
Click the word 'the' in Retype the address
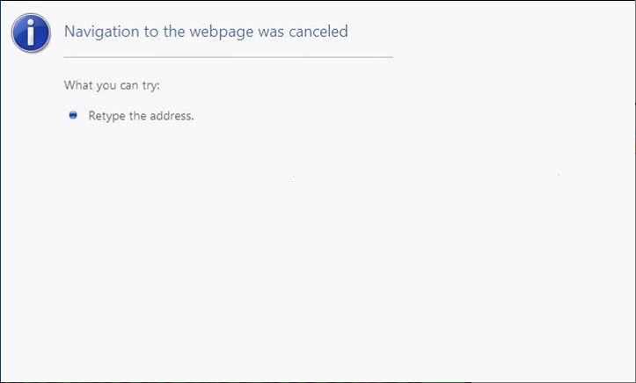click(137, 116)
